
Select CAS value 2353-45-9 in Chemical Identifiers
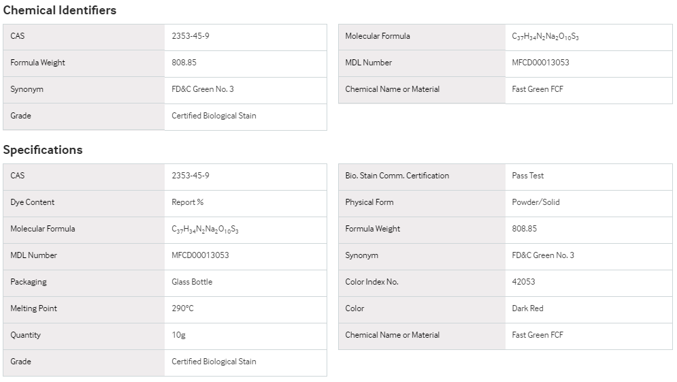(191, 36)
